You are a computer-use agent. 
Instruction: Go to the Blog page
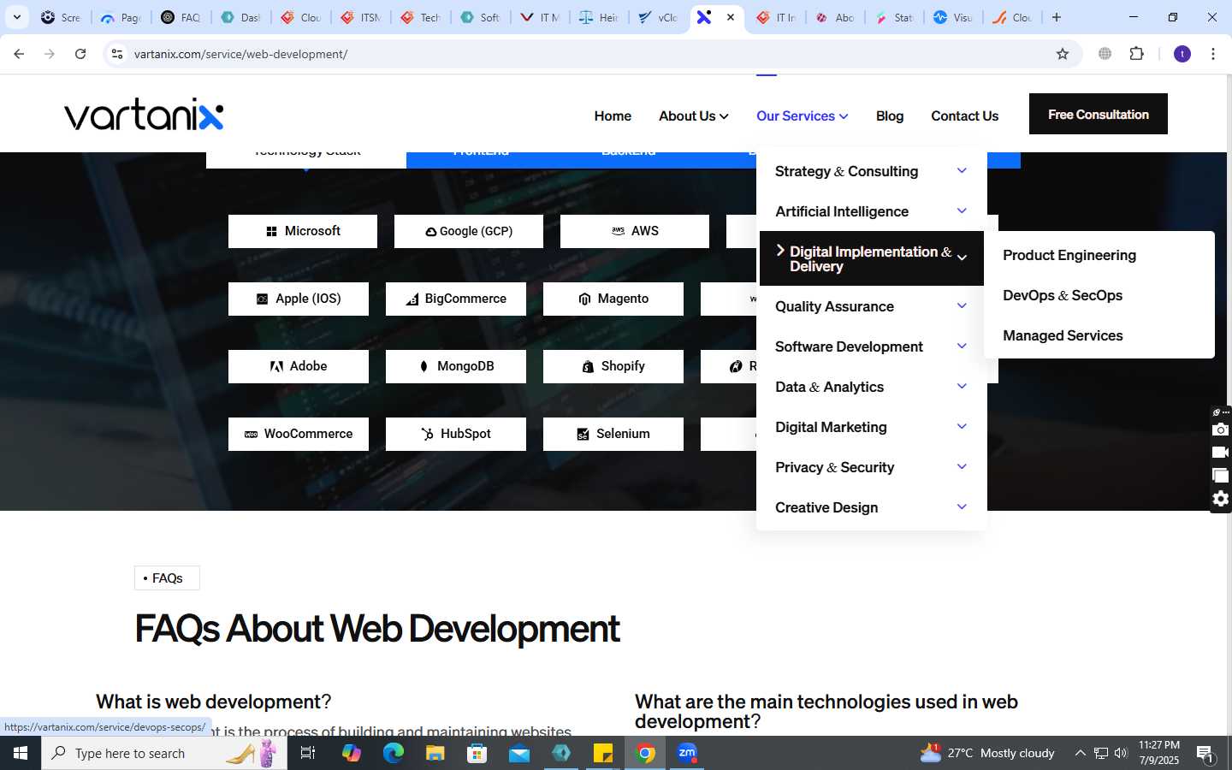(x=890, y=115)
